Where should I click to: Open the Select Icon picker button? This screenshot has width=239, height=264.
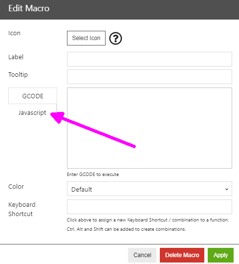86,38
